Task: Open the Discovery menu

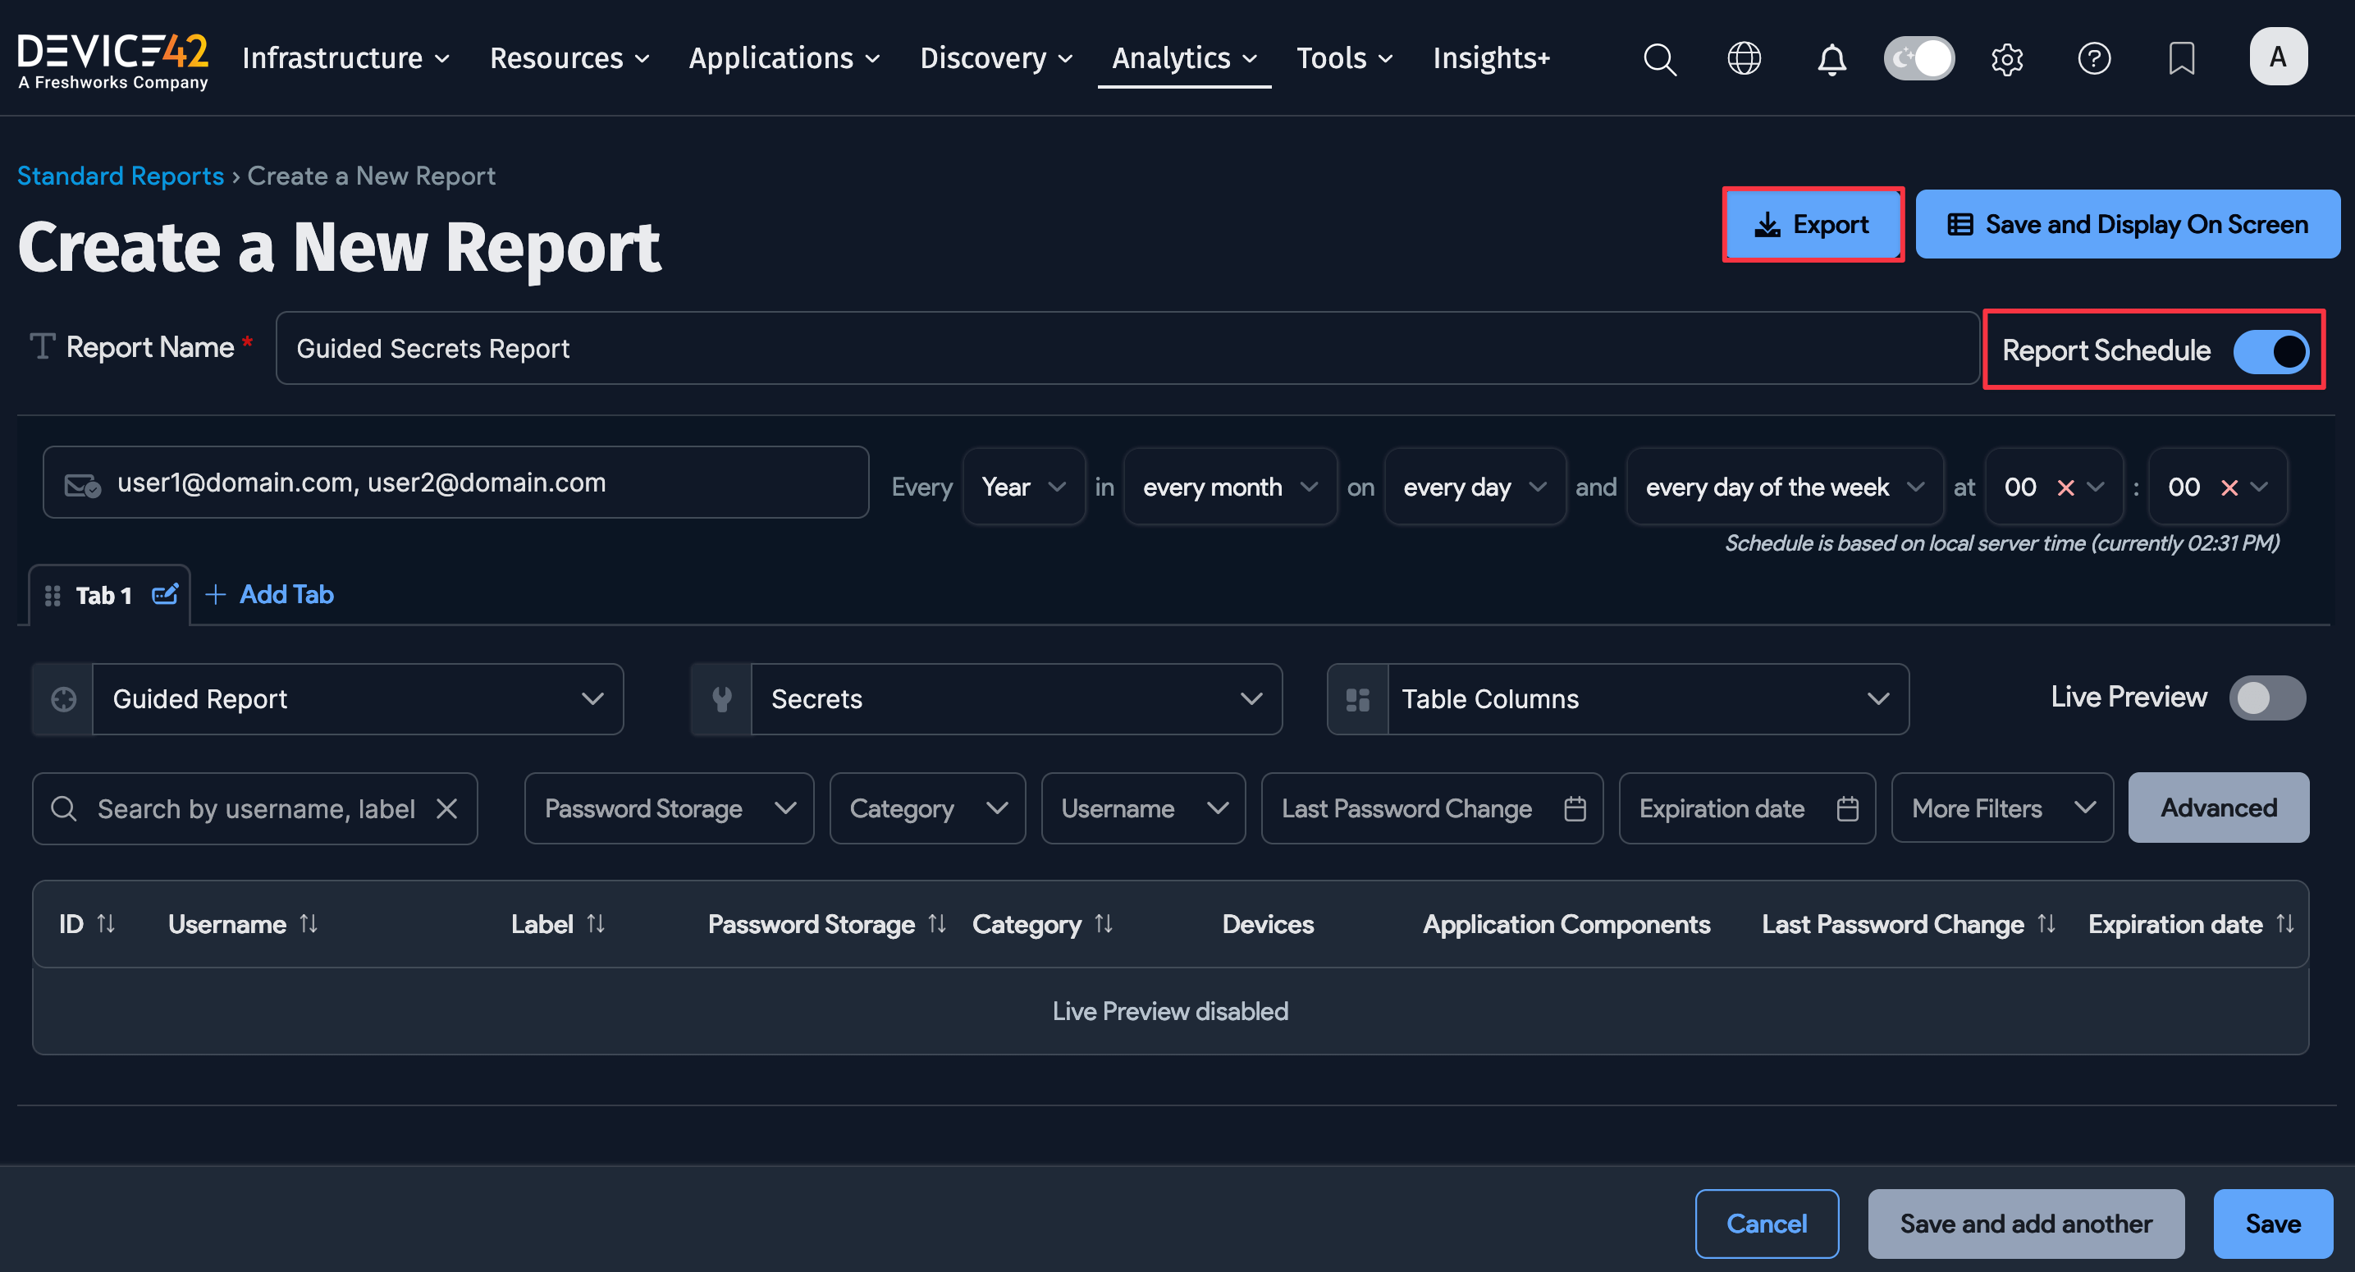Action: point(995,58)
